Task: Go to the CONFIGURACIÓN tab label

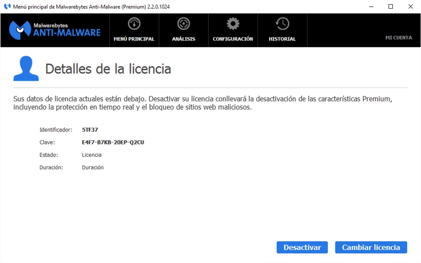Action: coord(233,39)
